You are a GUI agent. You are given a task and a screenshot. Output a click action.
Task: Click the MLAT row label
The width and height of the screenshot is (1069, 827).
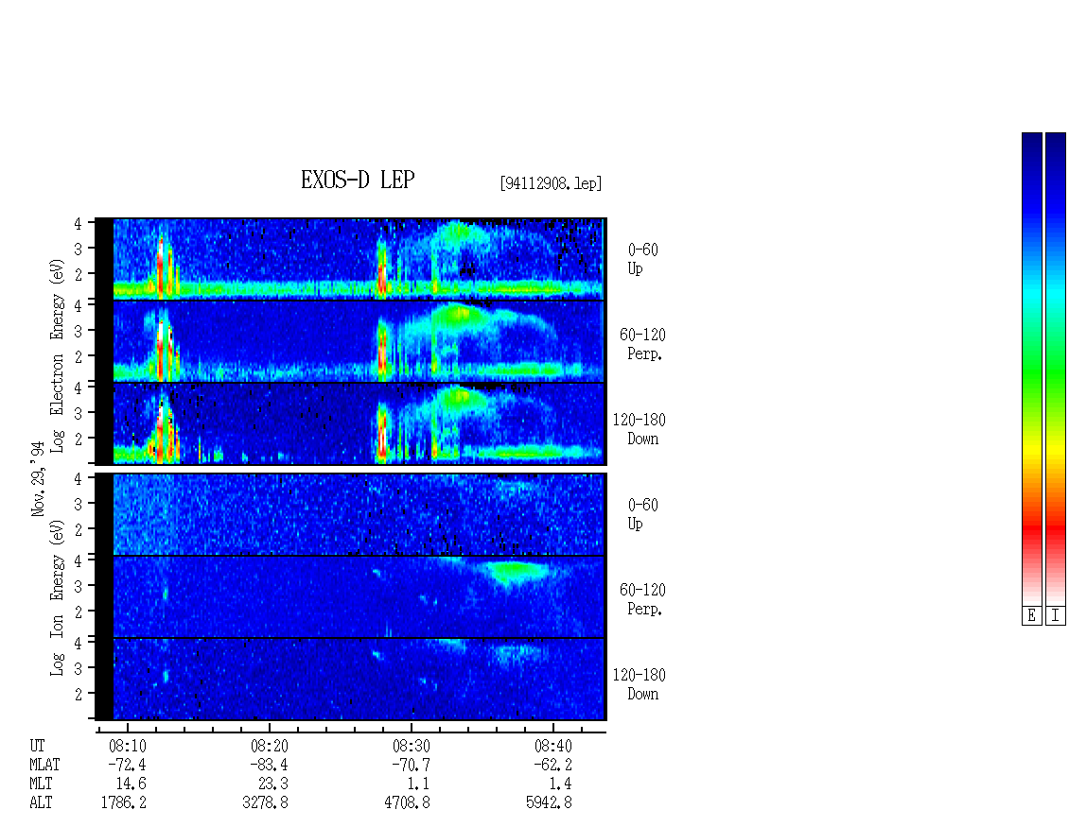(x=44, y=765)
